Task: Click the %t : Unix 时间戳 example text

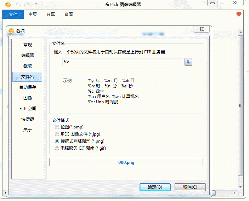Action: (x=103, y=102)
